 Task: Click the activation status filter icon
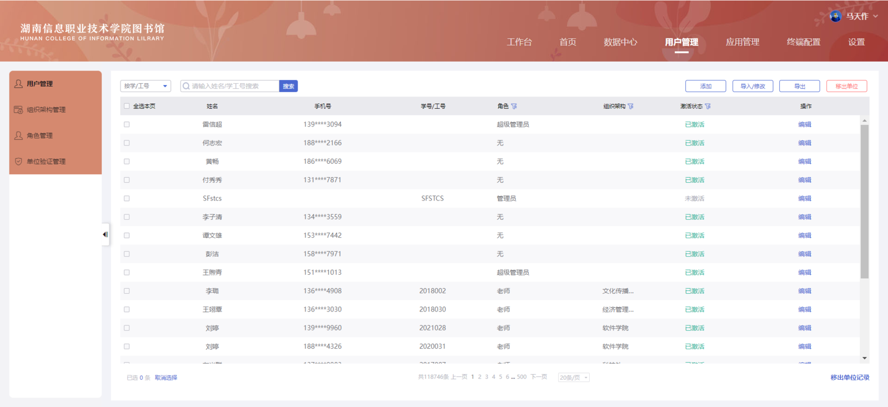(708, 106)
